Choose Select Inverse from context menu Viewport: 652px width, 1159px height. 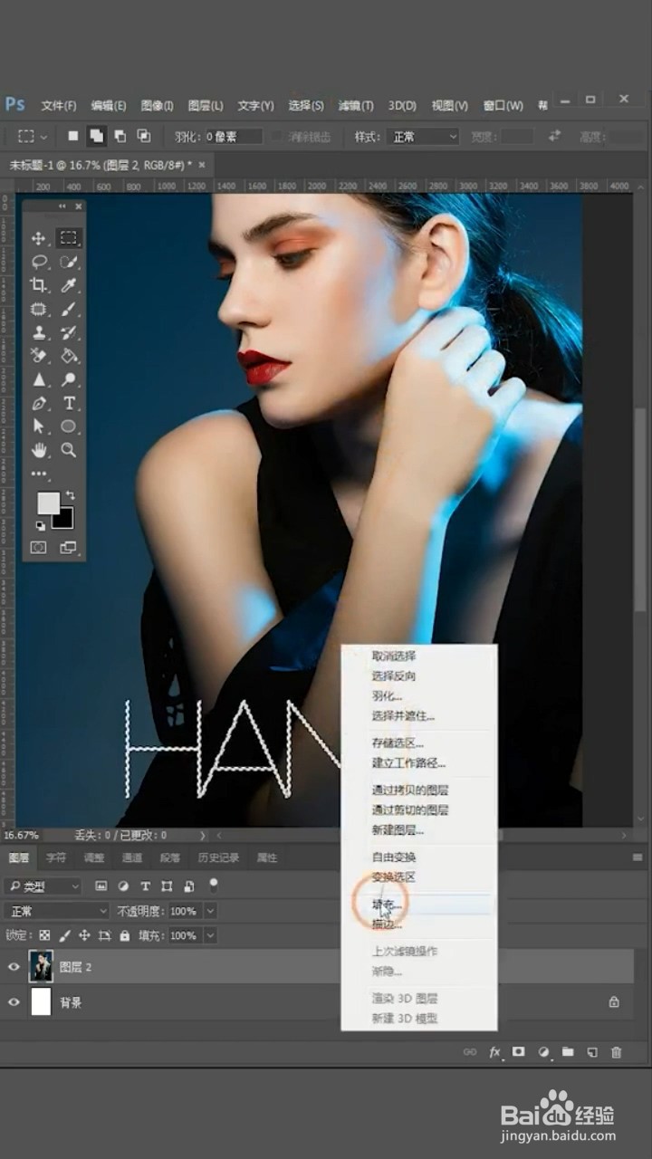(394, 676)
